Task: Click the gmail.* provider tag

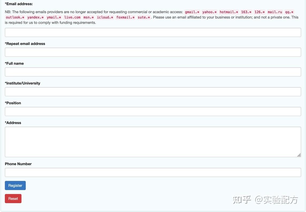Action: (x=192, y=12)
